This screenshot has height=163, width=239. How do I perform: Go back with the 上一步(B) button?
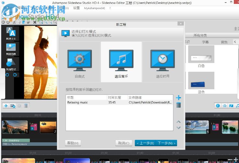tap(145, 143)
